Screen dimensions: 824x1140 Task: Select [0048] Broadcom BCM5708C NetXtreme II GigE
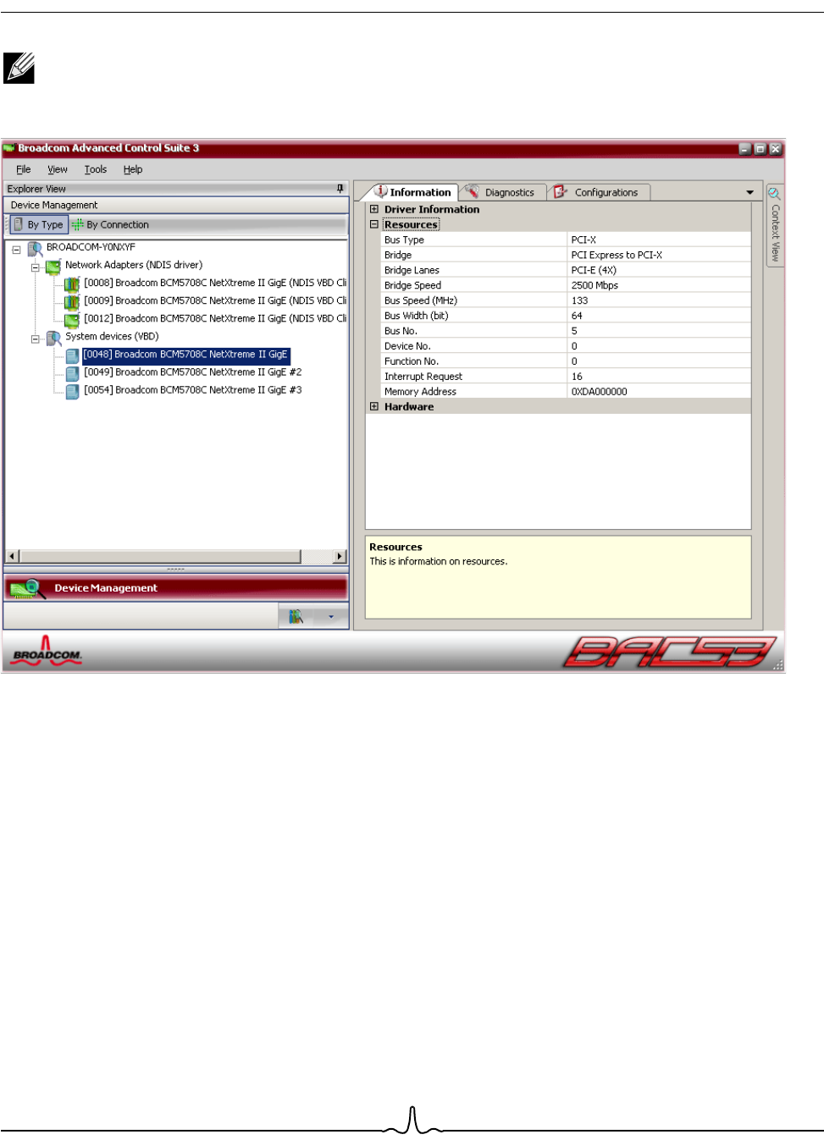186,355
